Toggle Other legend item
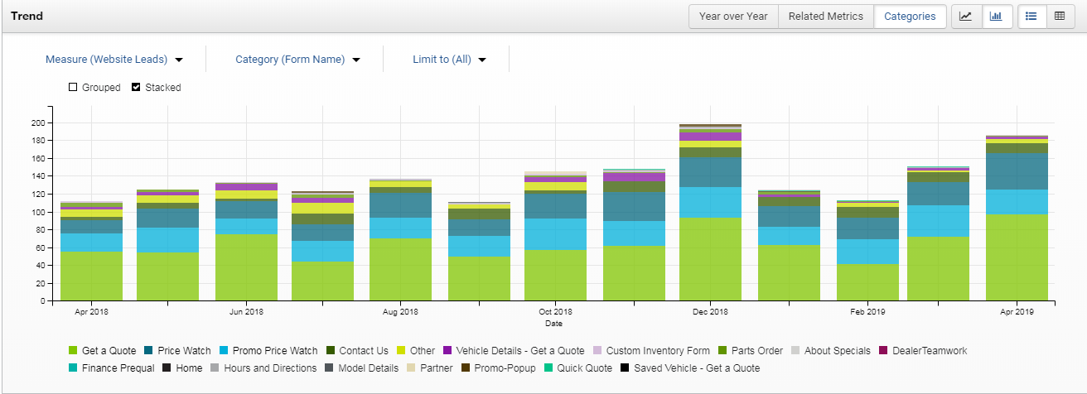This screenshot has height=394, width=1087. coord(415,351)
